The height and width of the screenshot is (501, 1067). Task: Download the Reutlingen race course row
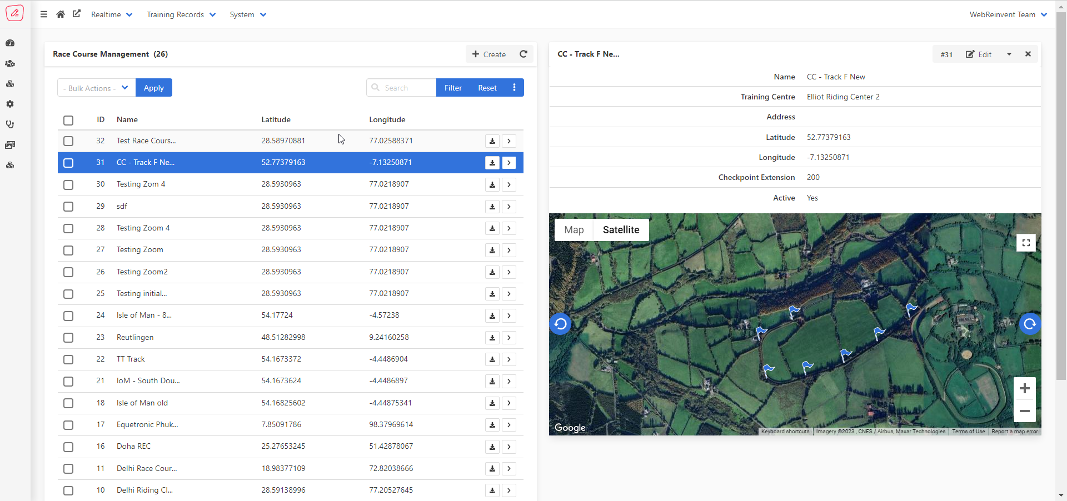pyautogui.click(x=492, y=338)
